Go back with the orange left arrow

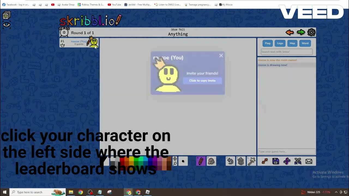290,32
